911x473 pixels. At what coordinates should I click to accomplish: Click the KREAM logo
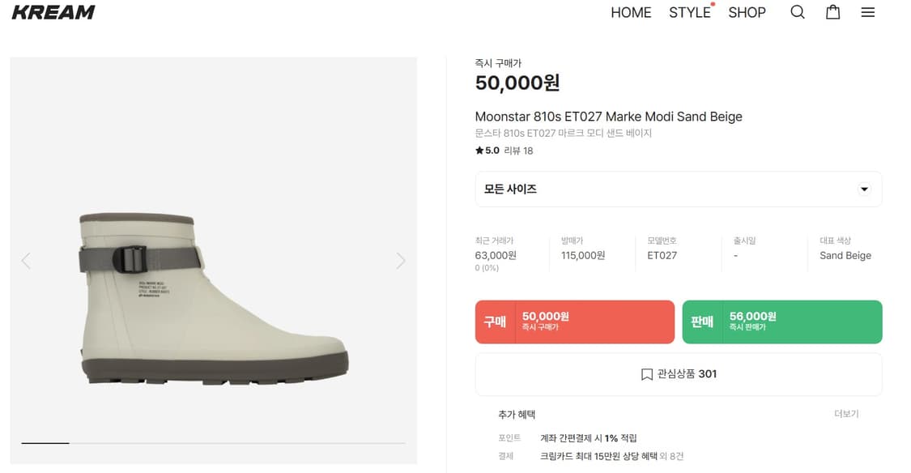point(53,12)
